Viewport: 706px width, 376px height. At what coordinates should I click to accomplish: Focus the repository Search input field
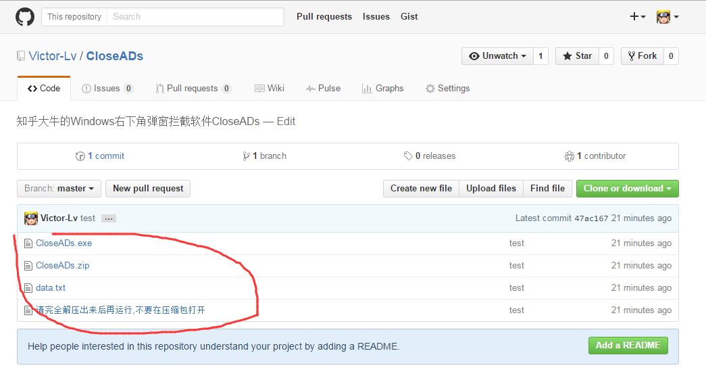(195, 17)
